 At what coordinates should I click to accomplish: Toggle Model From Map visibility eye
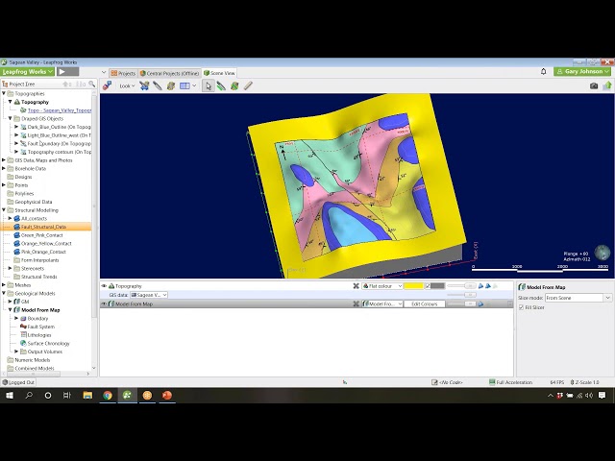click(104, 303)
